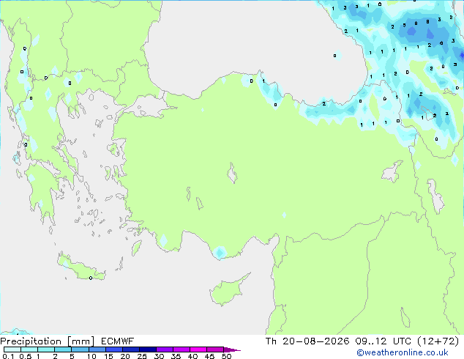Select the 20 mm legend color swatch
The height and width of the screenshot is (359, 464).
[x=130, y=349]
